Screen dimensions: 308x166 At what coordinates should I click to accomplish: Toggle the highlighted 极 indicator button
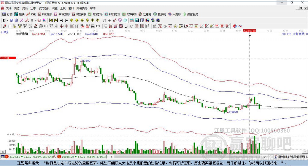click(x=39, y=20)
